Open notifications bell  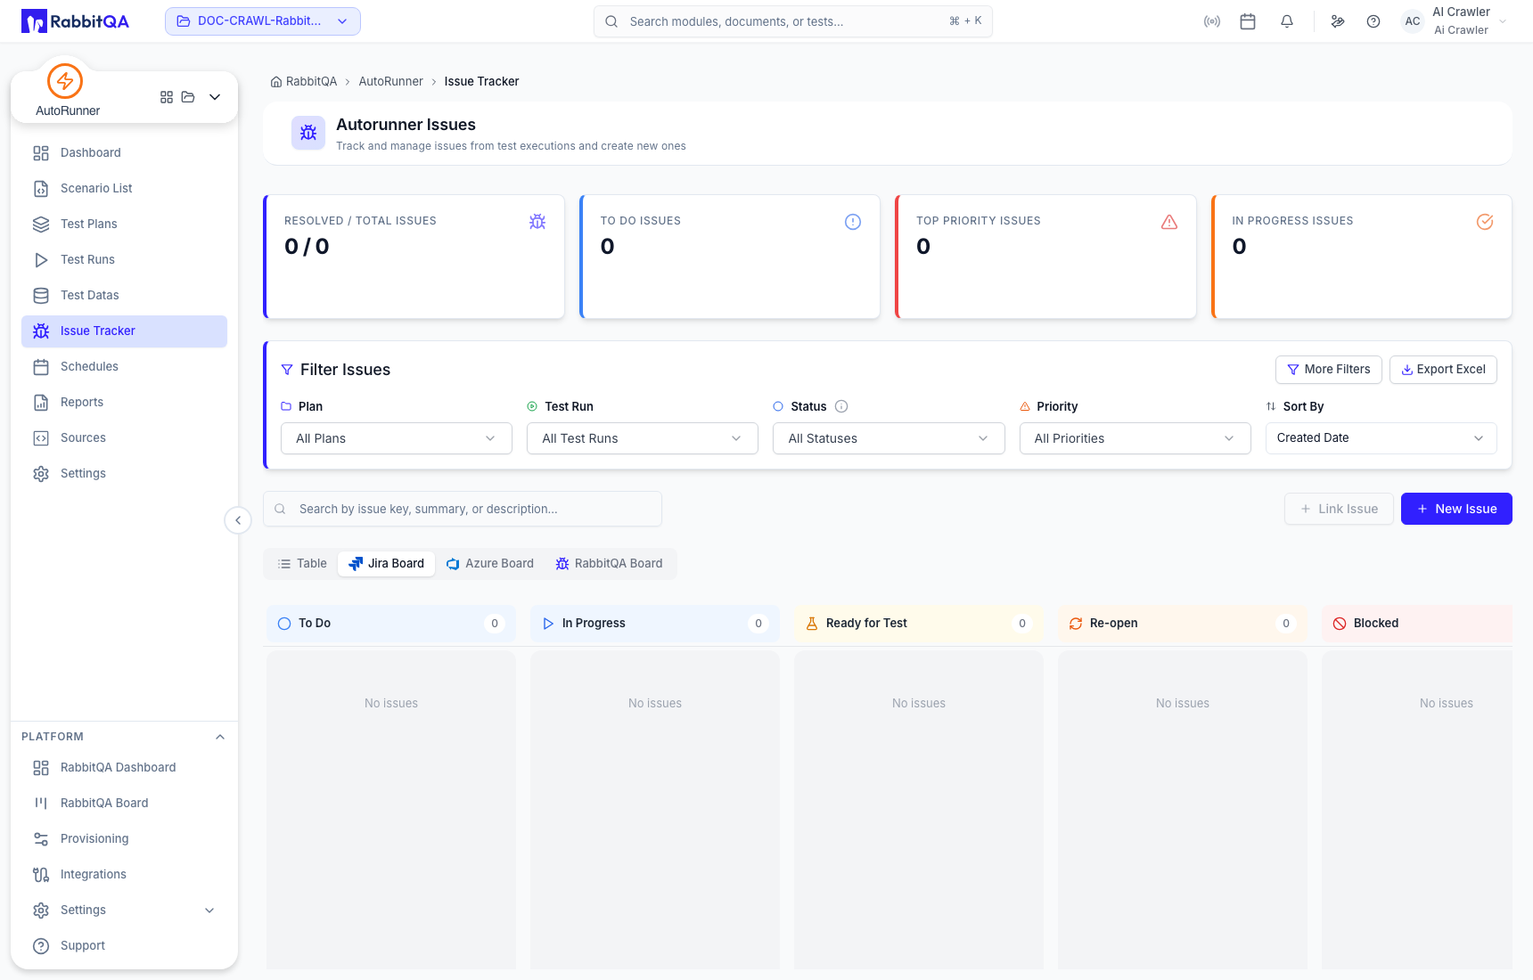click(x=1287, y=21)
